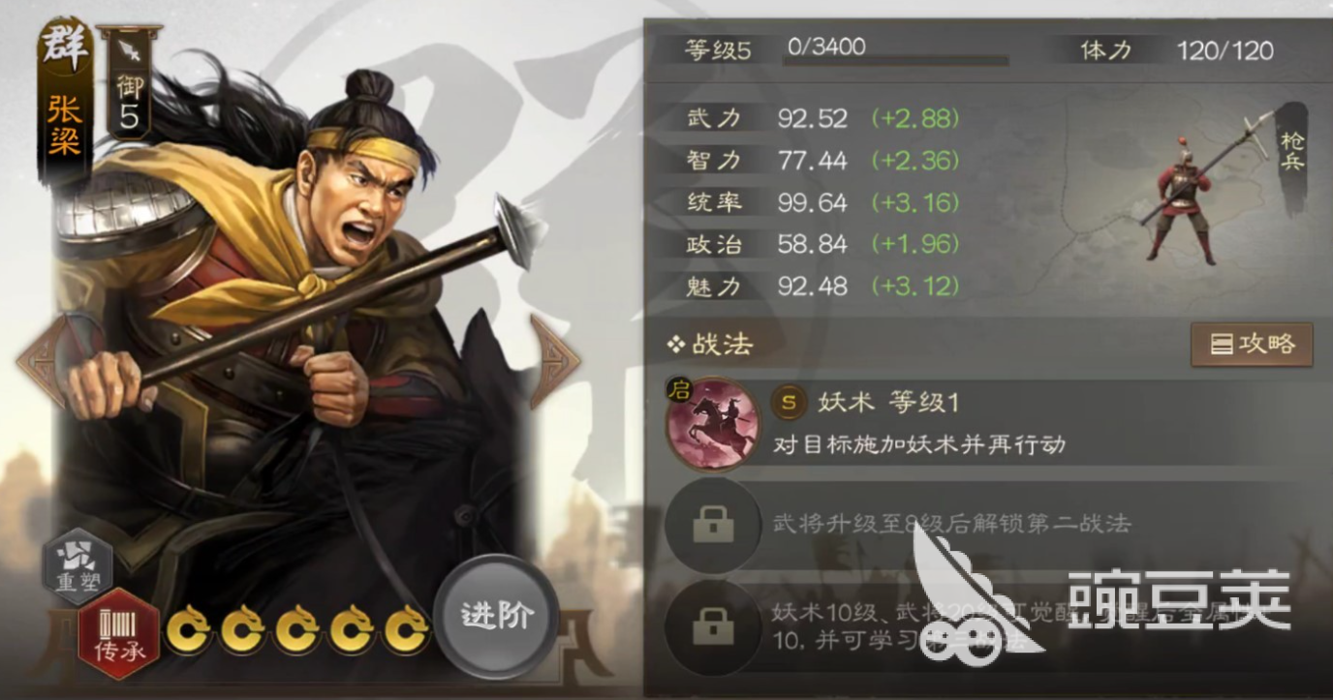
Task: Tap the 群 faction badge
Action: tap(66, 50)
